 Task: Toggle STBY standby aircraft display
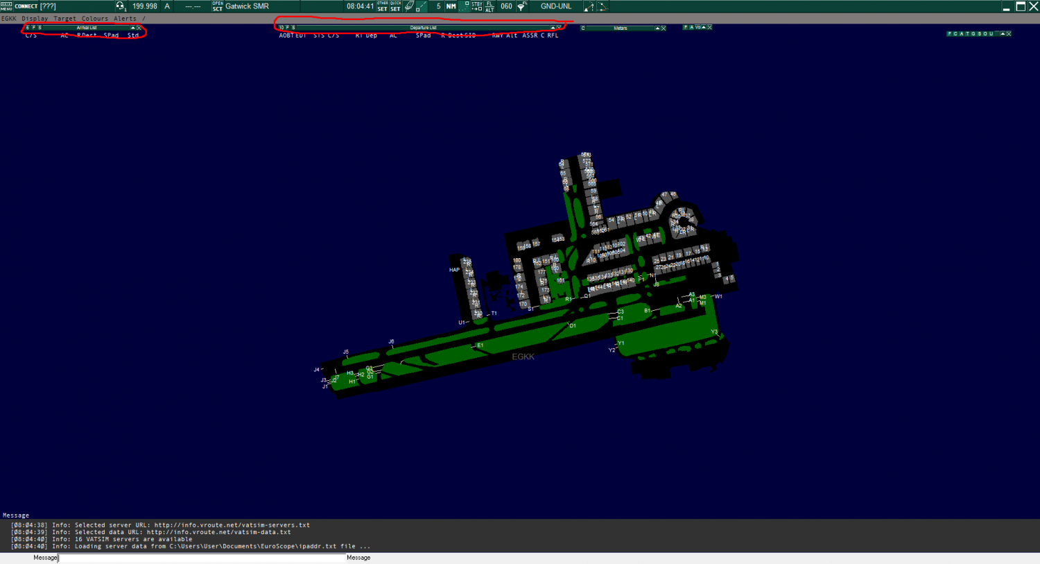point(477,6)
